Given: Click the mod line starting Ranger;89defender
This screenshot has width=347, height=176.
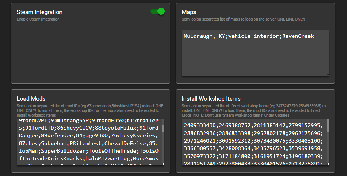Looking at the screenshot, I should (89, 136).
